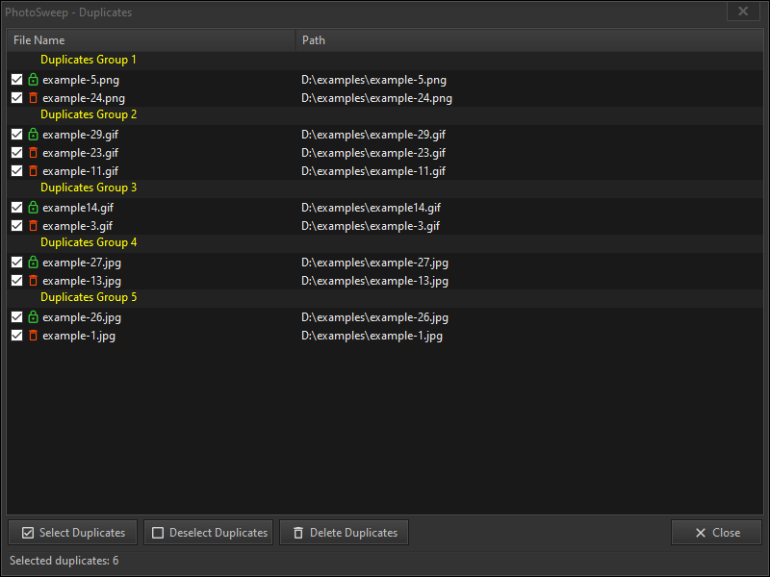Screen dimensions: 770x577
Task: Uncheck the checkbox for example-3.gif
Action: [x=16, y=226]
